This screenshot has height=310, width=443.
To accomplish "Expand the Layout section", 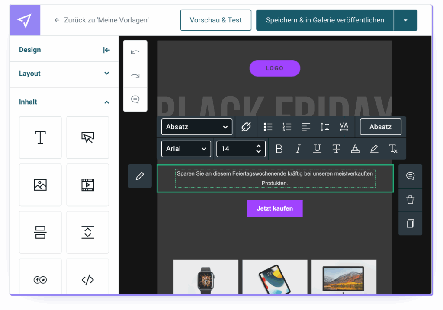I will point(64,74).
